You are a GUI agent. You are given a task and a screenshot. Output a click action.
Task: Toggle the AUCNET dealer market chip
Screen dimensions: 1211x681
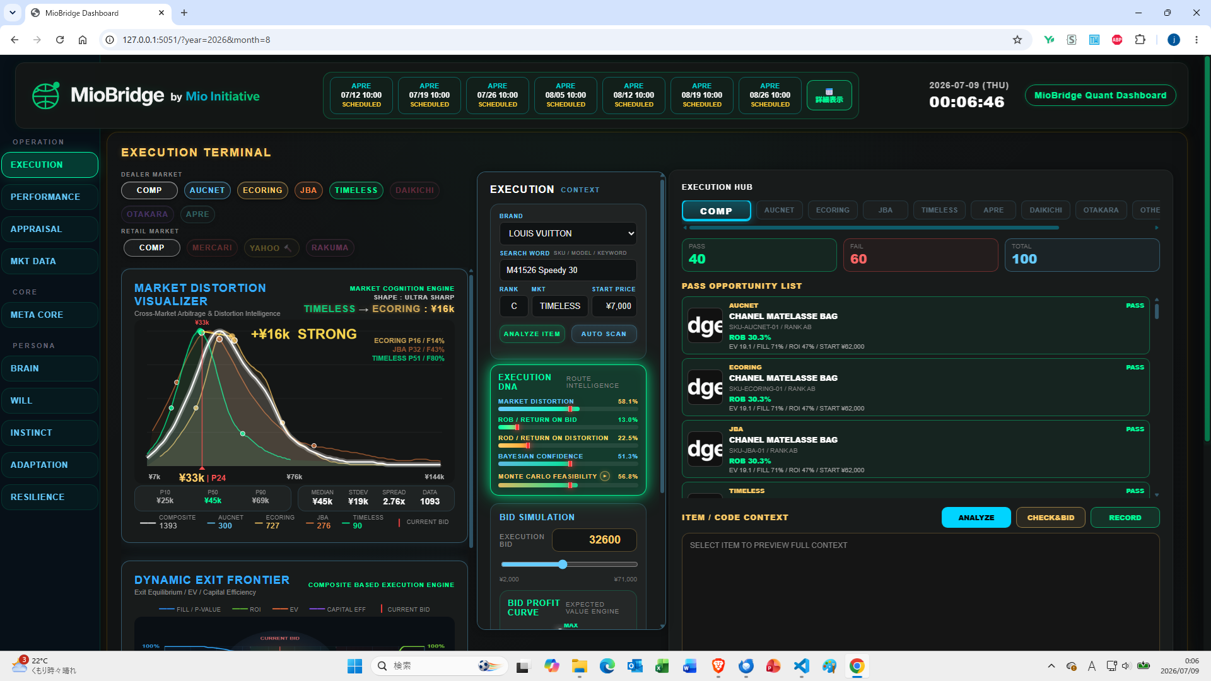tap(208, 190)
